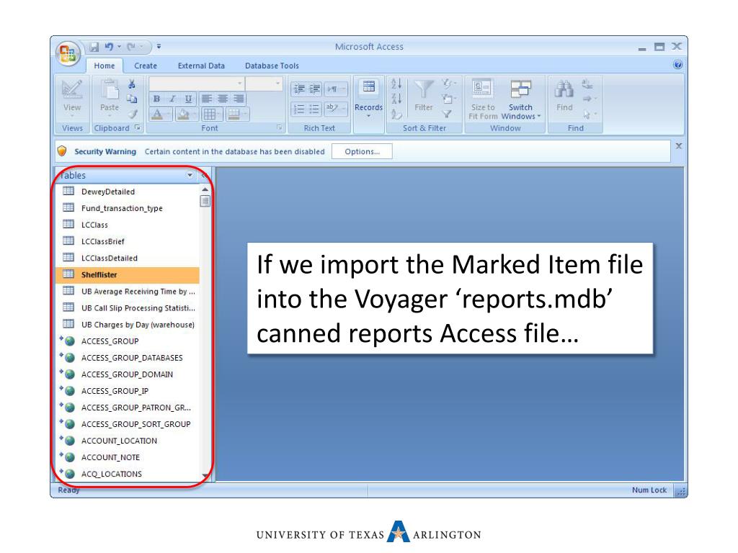Select the Fund_transaction_type table
738x553 pixels.
point(128,208)
